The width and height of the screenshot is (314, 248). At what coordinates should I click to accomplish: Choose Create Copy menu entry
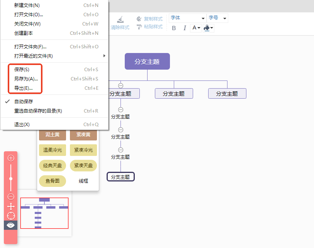[54, 33]
